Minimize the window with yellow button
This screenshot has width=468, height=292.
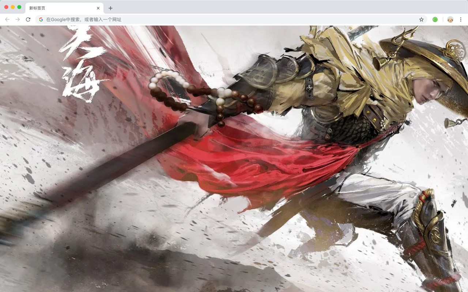tap(13, 7)
